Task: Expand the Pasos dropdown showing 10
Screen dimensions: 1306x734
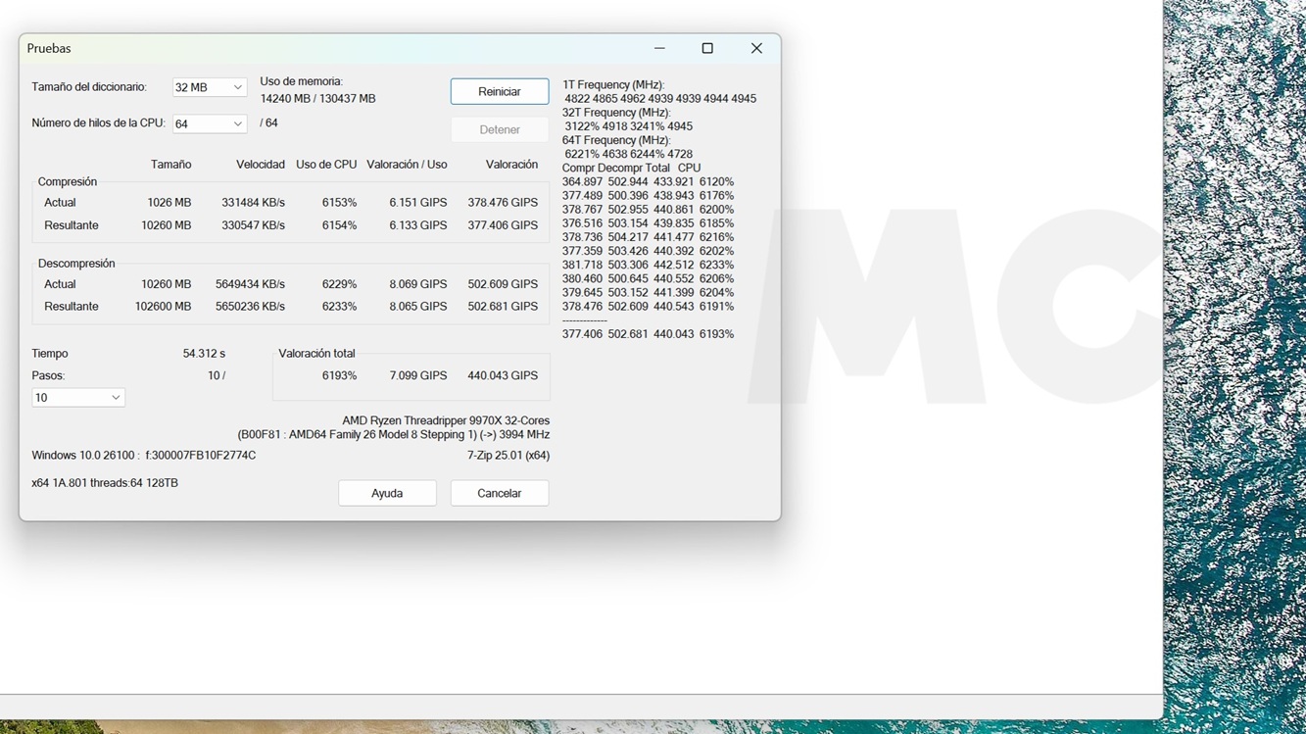Action: point(77,398)
